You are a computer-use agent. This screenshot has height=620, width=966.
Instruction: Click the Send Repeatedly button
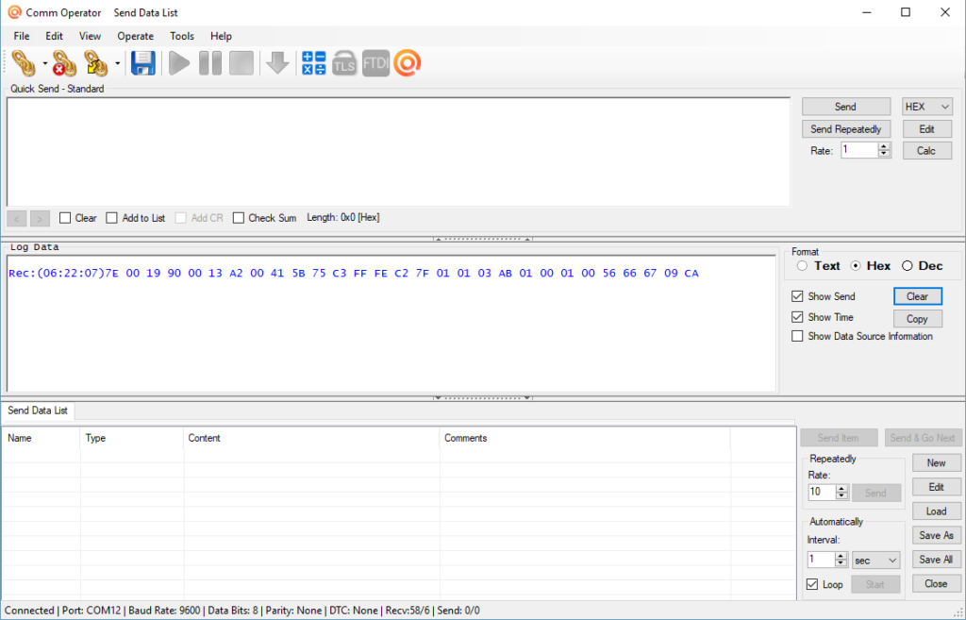pos(846,129)
